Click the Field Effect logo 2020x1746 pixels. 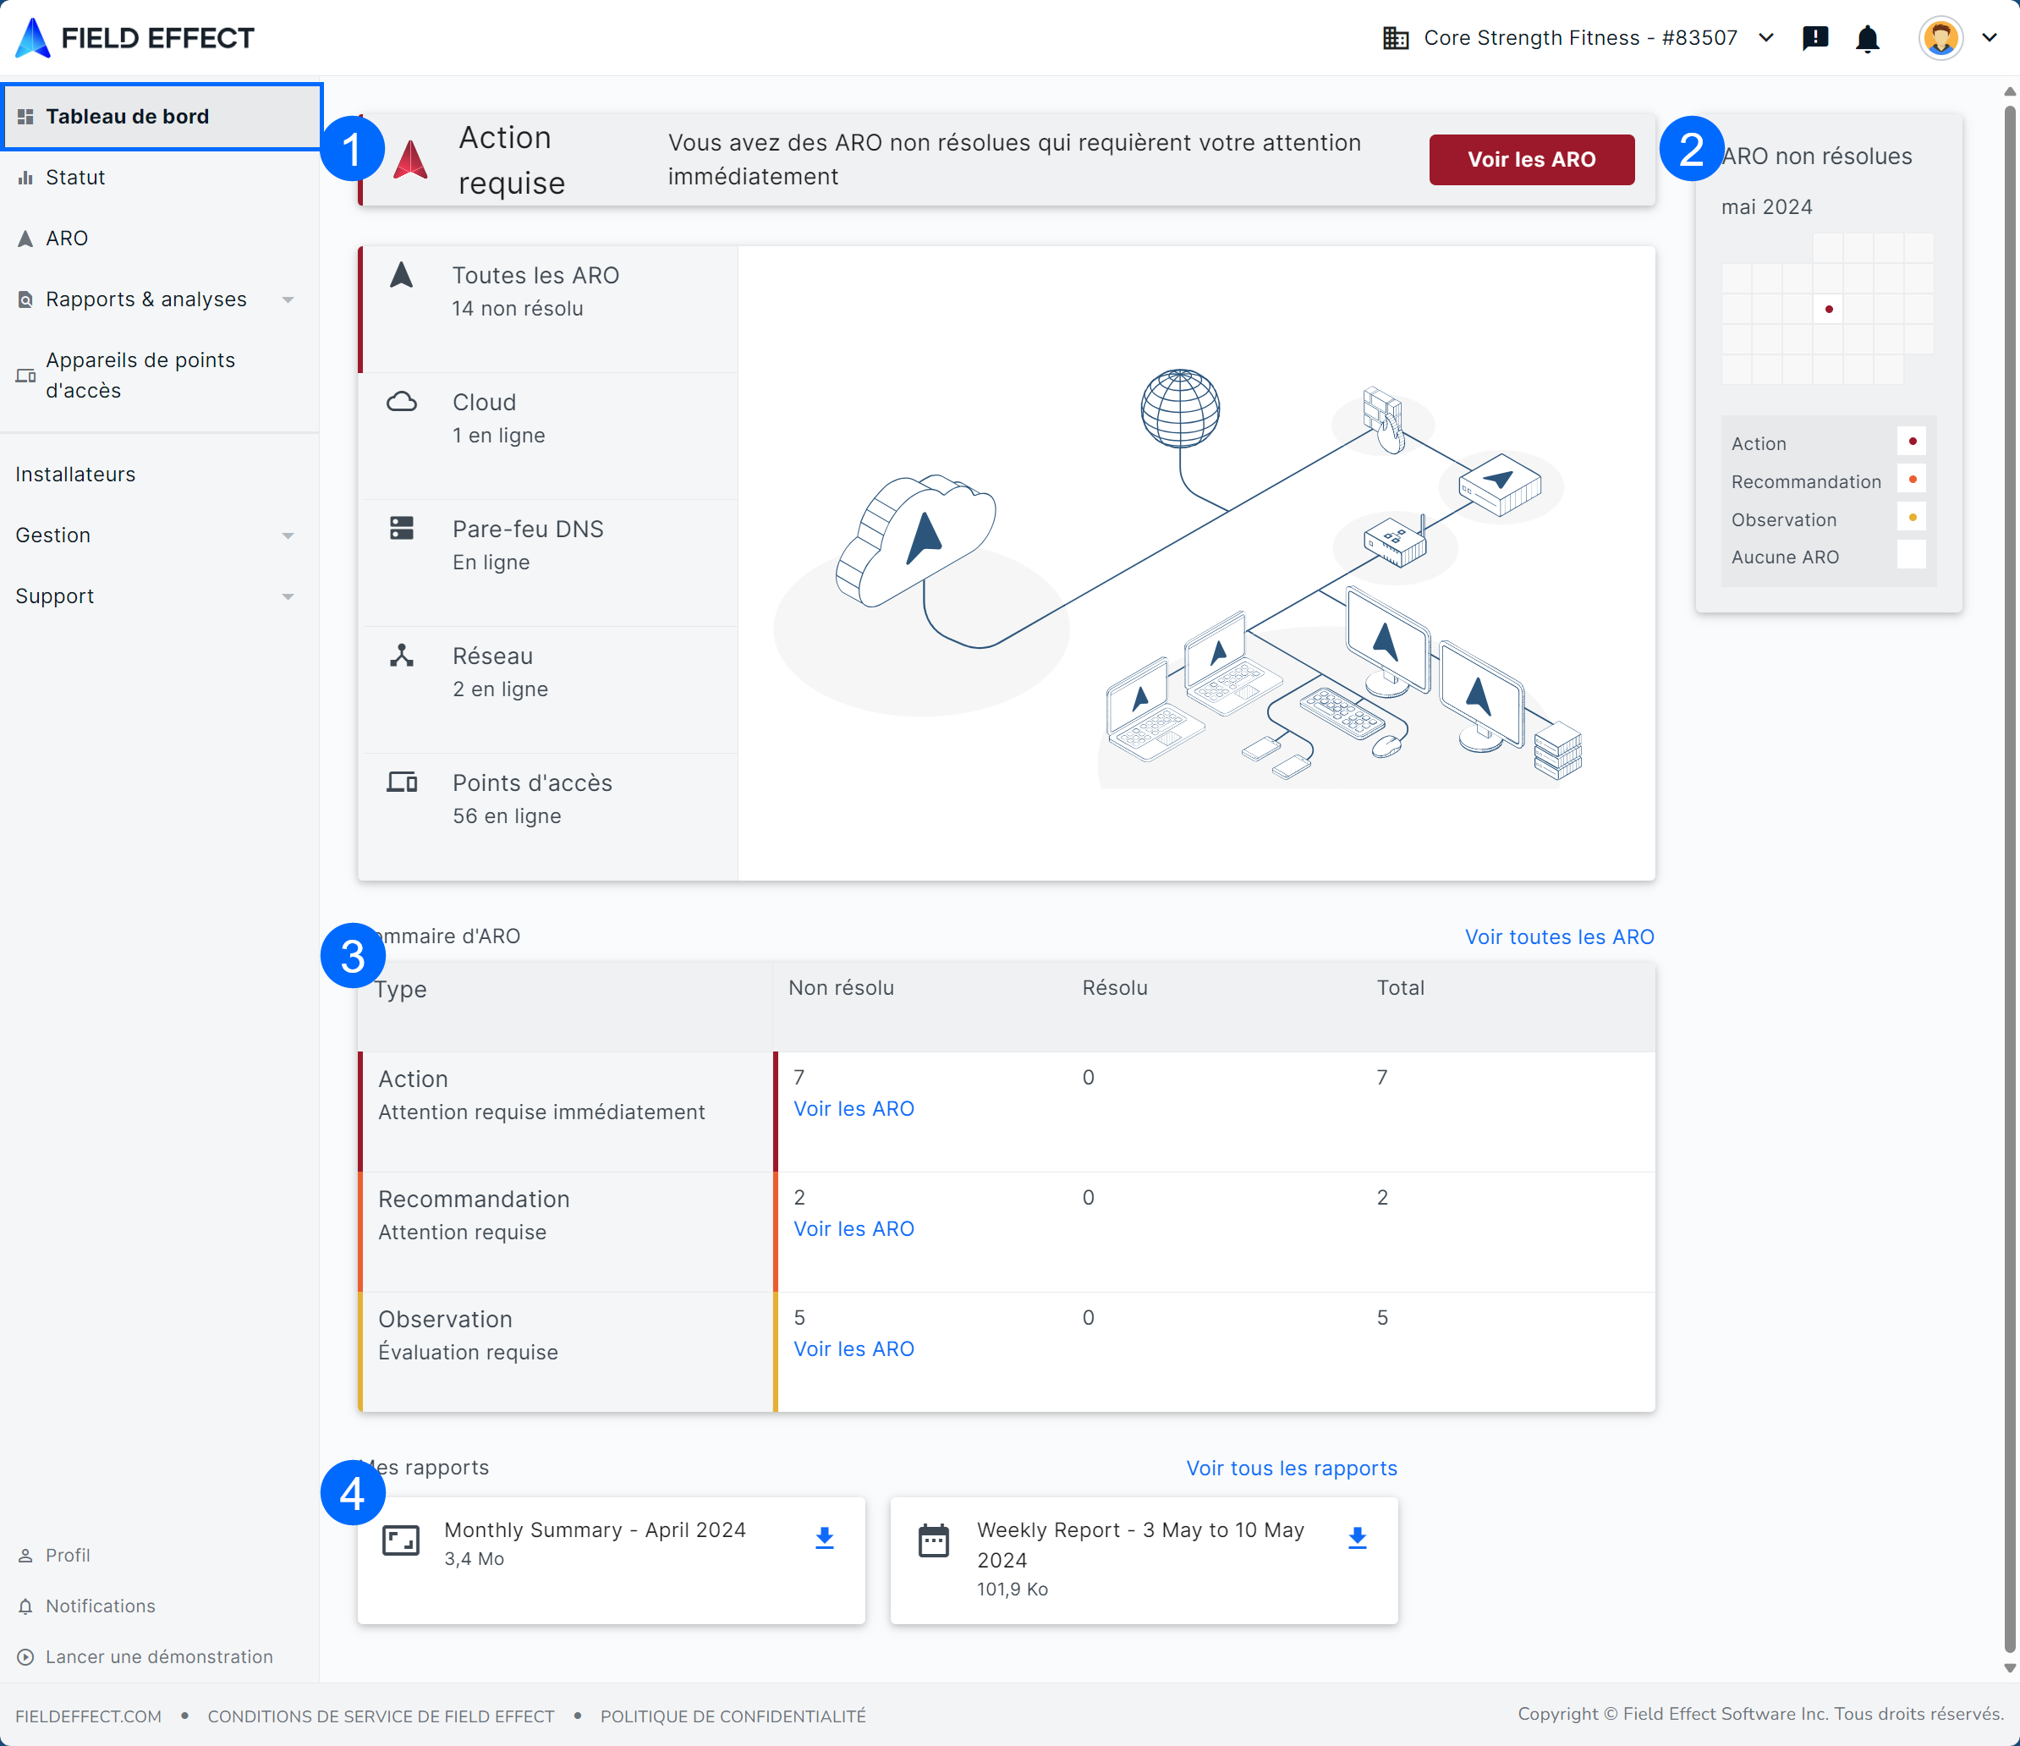pyautogui.click(x=134, y=38)
